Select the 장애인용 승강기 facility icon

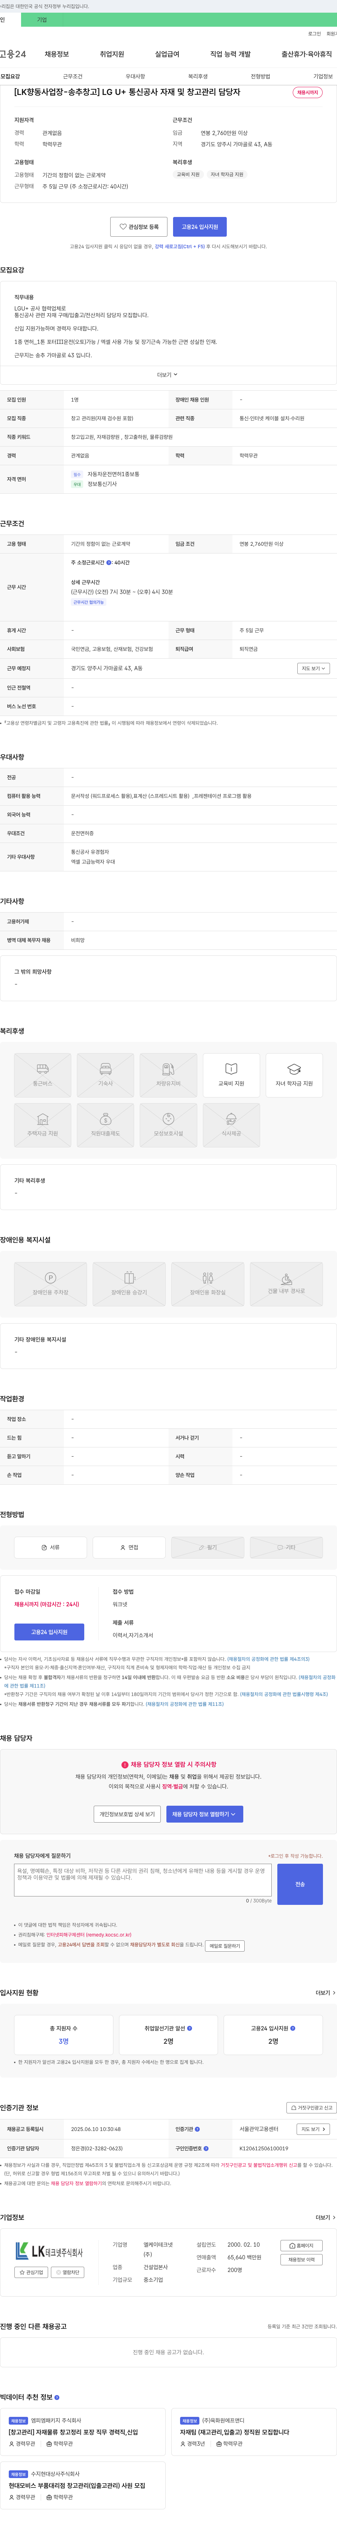(x=129, y=1284)
